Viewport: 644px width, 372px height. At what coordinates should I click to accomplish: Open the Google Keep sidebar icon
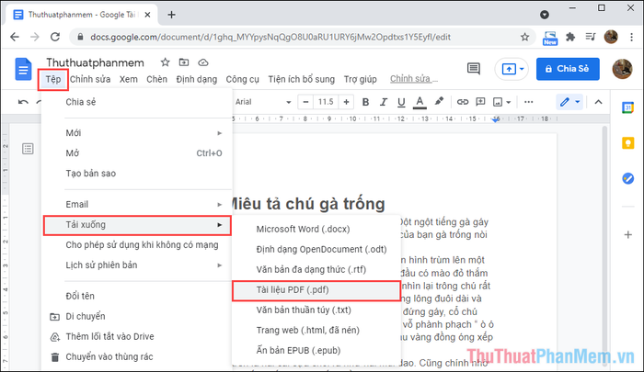627,142
